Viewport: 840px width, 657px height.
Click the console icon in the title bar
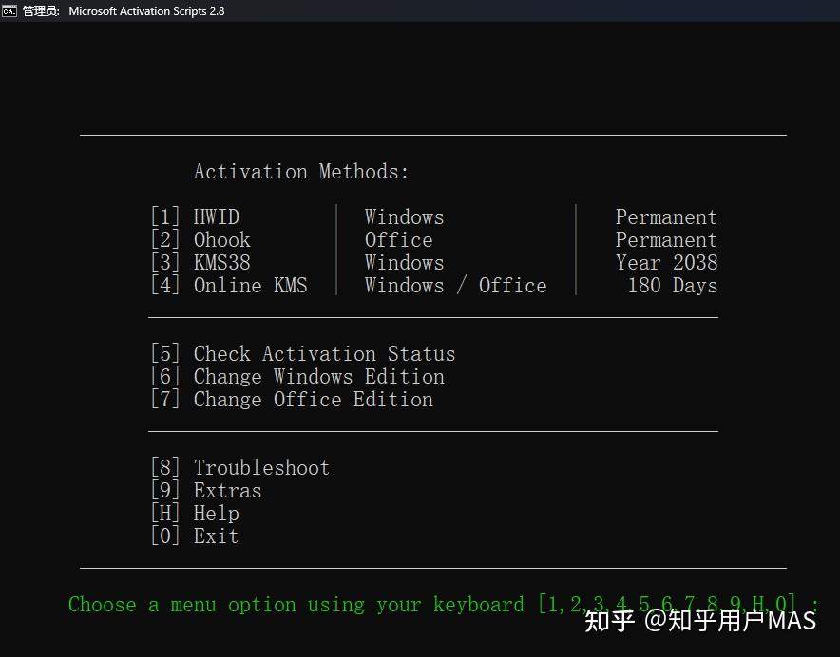[9, 10]
